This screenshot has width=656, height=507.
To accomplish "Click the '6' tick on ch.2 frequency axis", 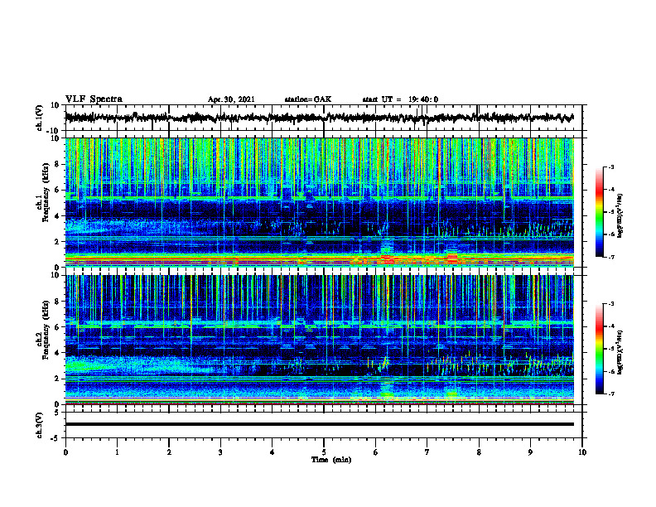I will (58, 327).
